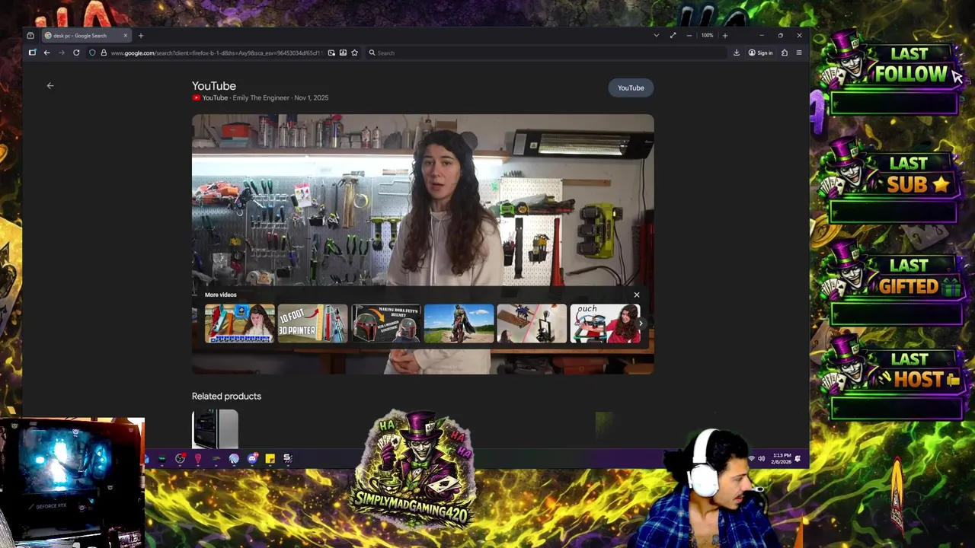Open the sidebar panel icon left of back
975x548 pixels.
(32, 53)
